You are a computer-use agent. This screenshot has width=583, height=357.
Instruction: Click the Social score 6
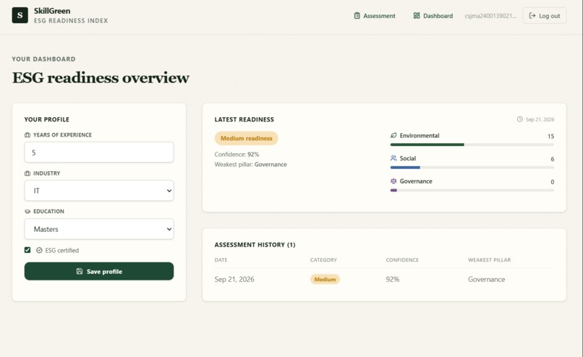[x=552, y=159]
